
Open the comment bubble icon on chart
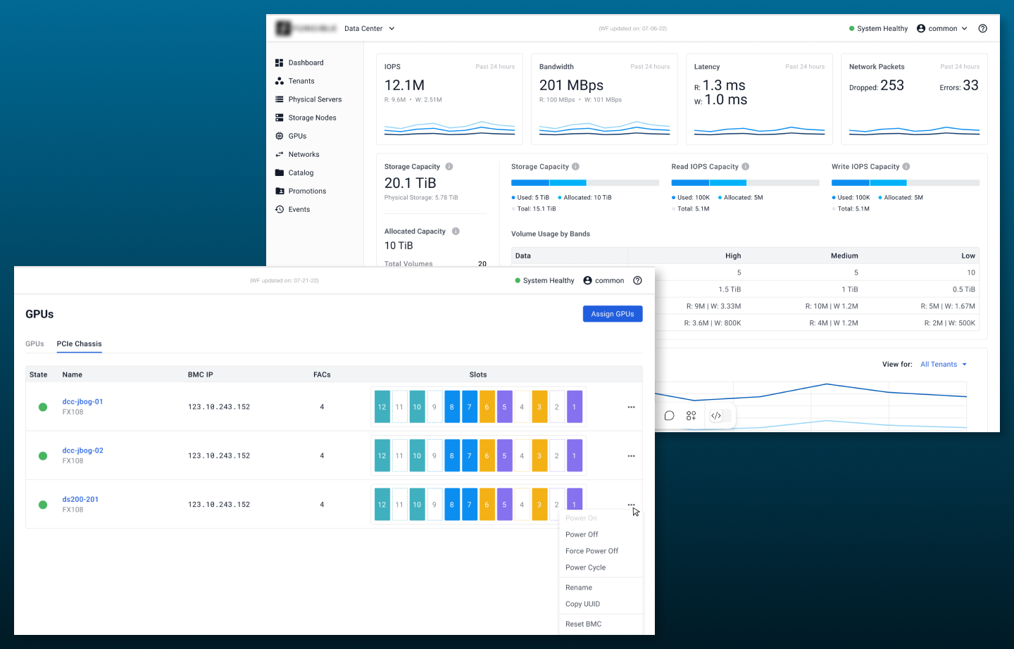pos(669,416)
